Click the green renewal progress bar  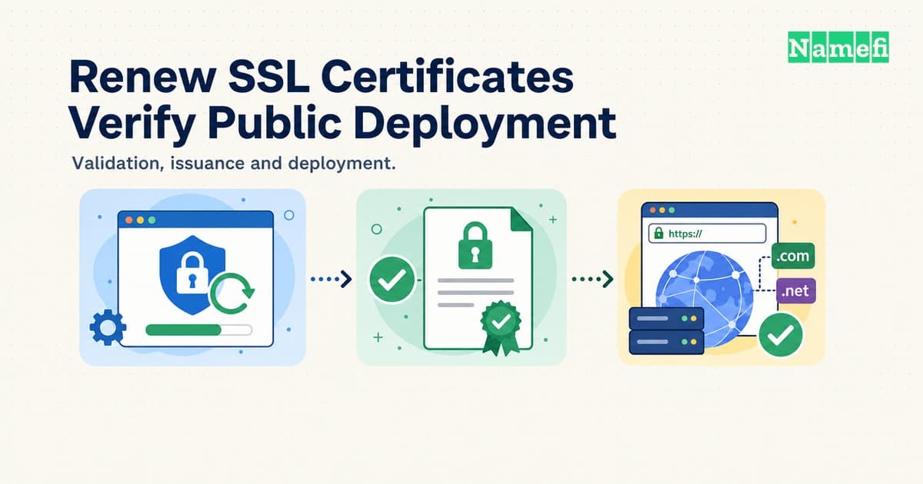[x=198, y=330]
